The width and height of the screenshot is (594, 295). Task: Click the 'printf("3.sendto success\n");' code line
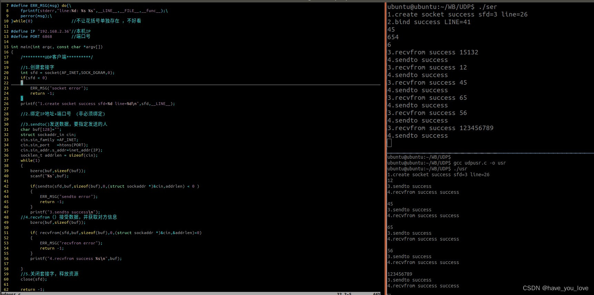pyautogui.click(x=65, y=212)
